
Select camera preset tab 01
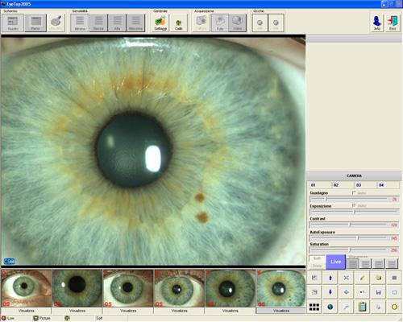pyautogui.click(x=314, y=185)
